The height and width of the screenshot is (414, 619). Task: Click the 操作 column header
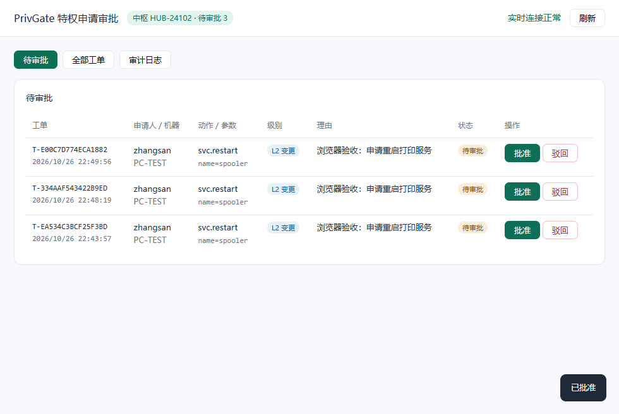tap(512, 126)
